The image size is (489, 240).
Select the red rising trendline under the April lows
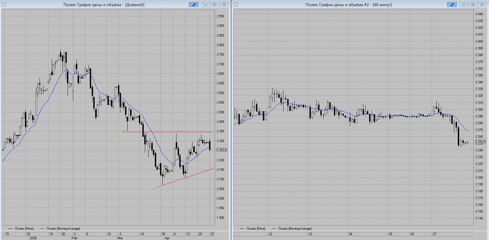185,177
